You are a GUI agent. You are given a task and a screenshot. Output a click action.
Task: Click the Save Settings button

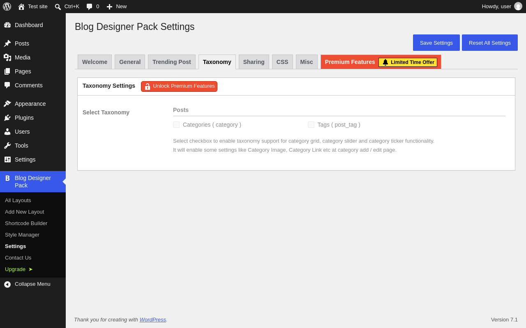tap(436, 43)
